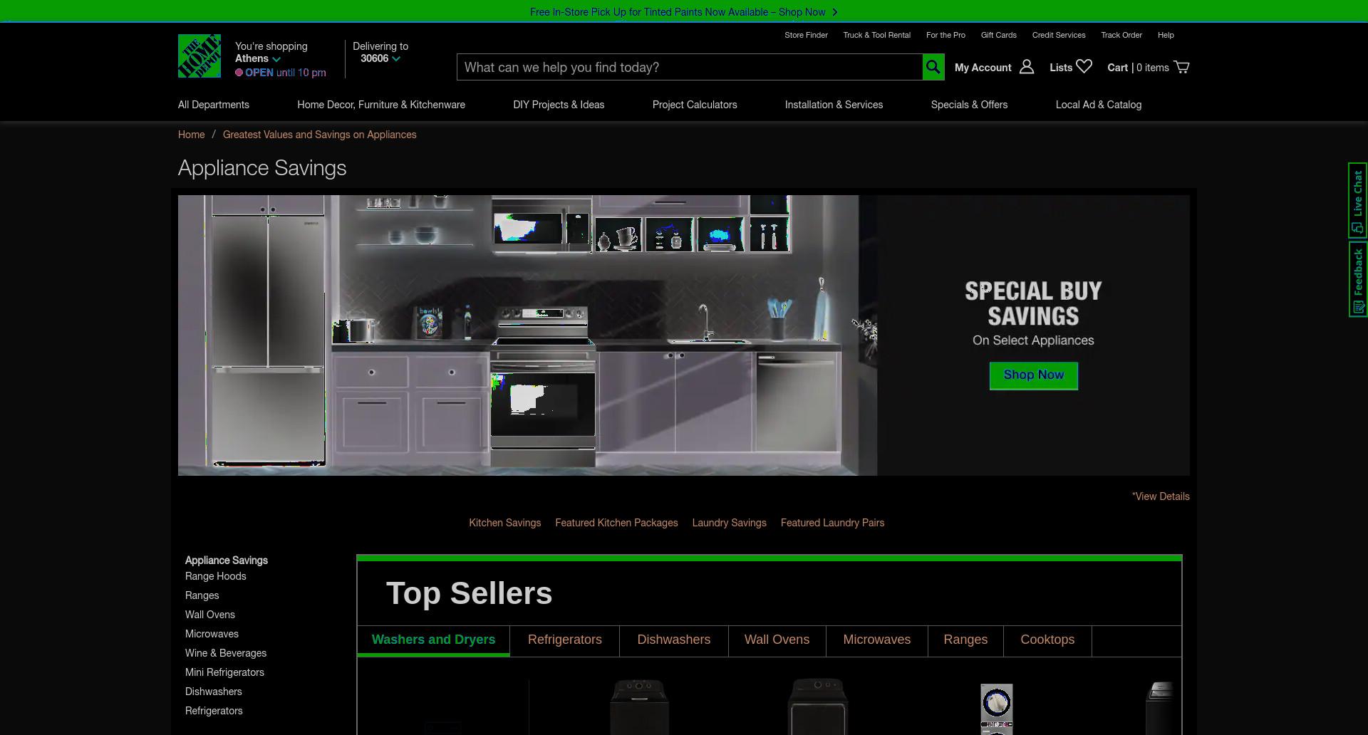The width and height of the screenshot is (1368, 735).
Task: Select Wine & Beverages in sidebar
Action: [x=226, y=653]
